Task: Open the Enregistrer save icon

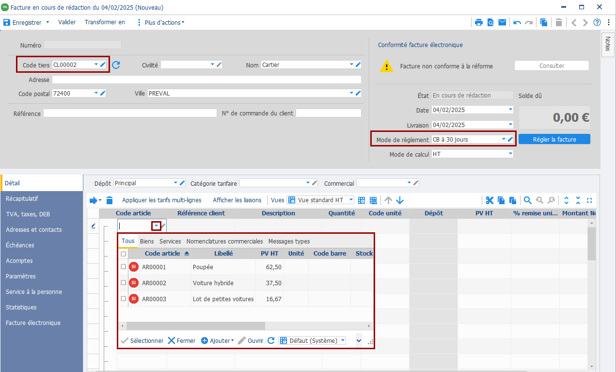Action: 7,22
